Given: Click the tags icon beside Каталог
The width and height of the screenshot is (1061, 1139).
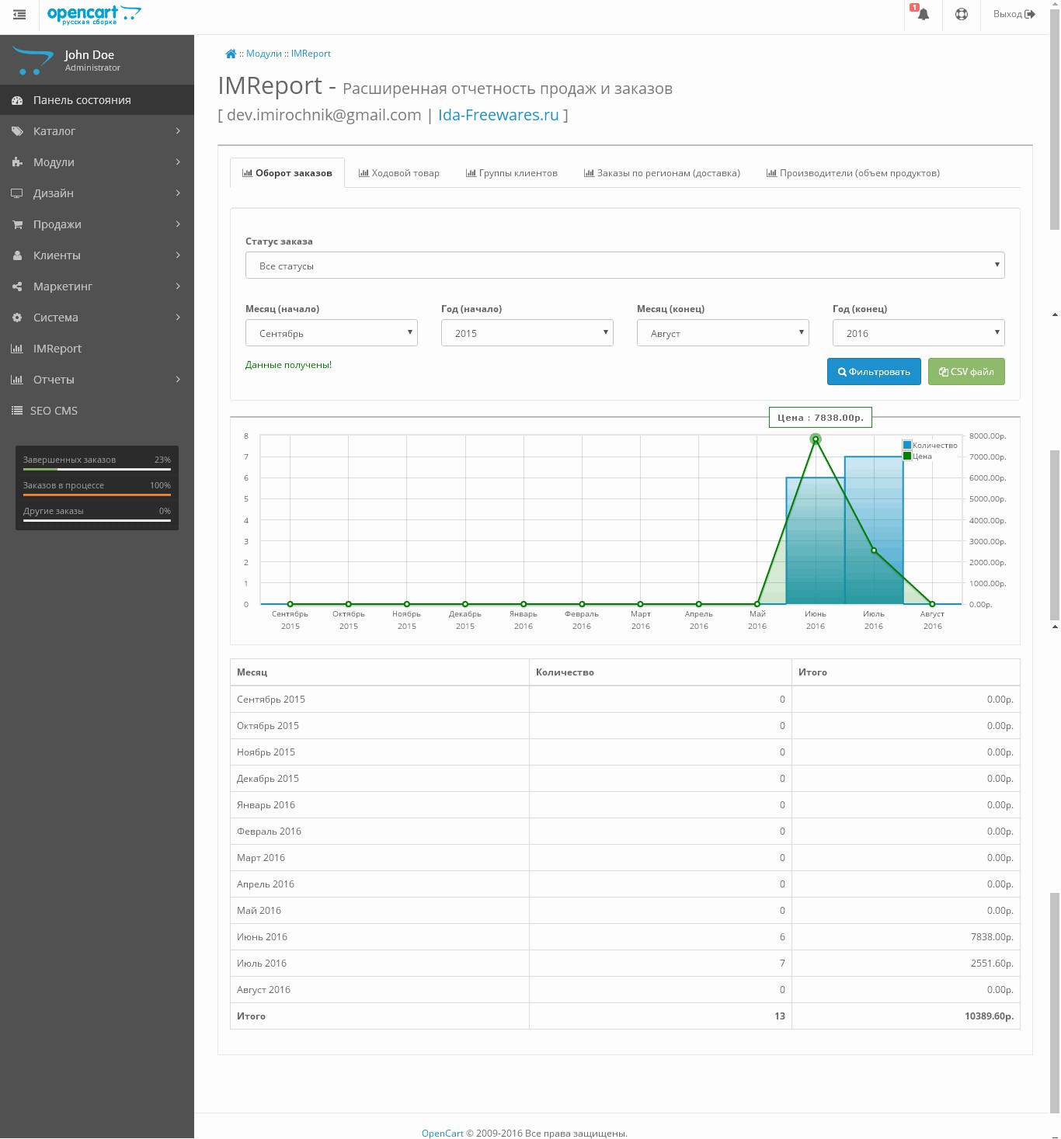Looking at the screenshot, I should [x=17, y=131].
